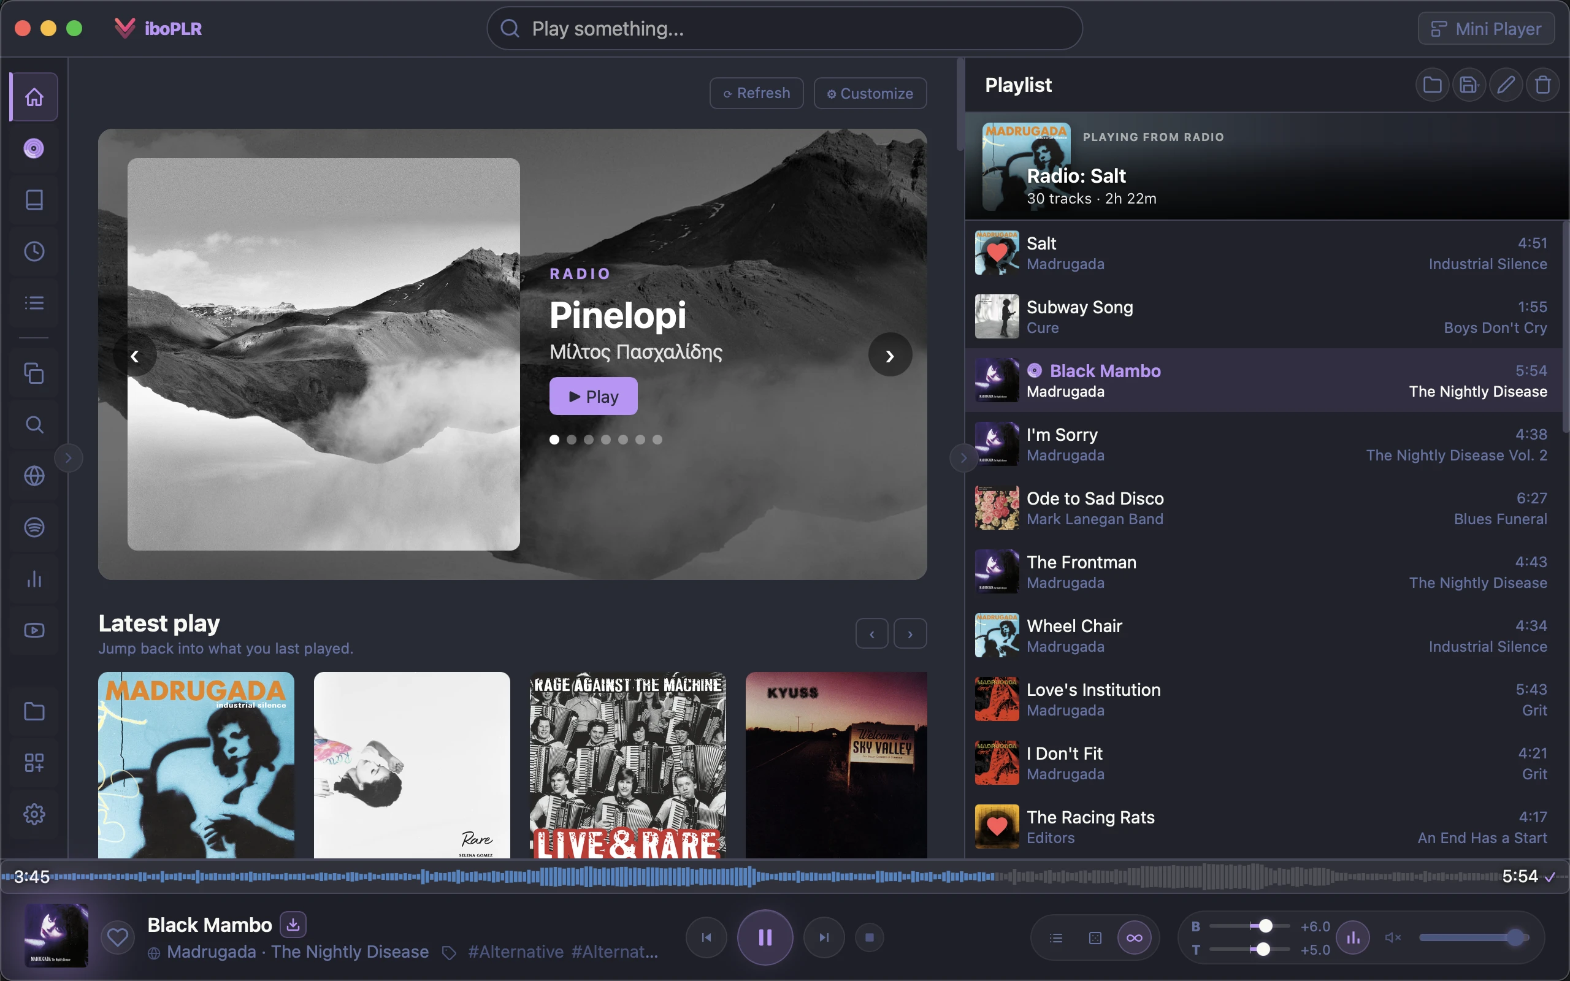The width and height of the screenshot is (1570, 981).
Task: Page Latest play section backward
Action: pos(872,634)
